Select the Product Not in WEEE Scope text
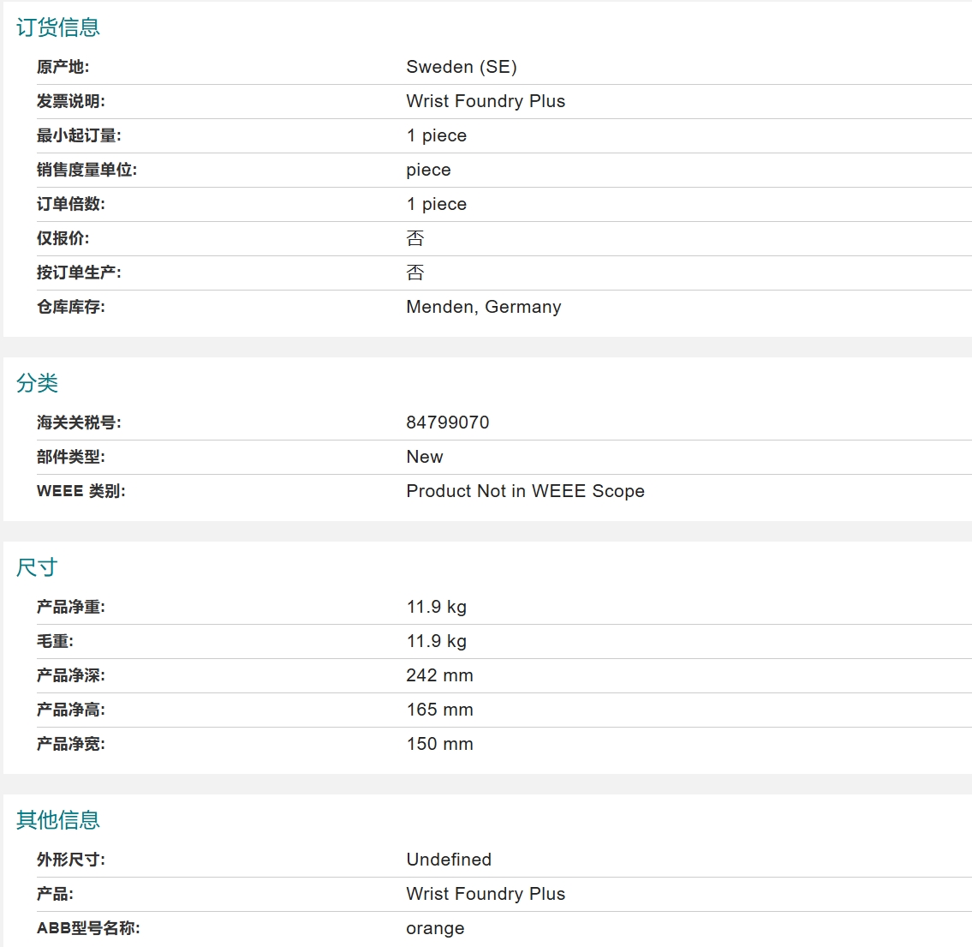 tap(525, 491)
